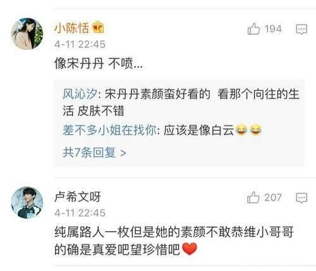Tap the reply from 风沁汐 about 宋丹丹素颜
This screenshot has width=316, height=271.
coord(181,102)
